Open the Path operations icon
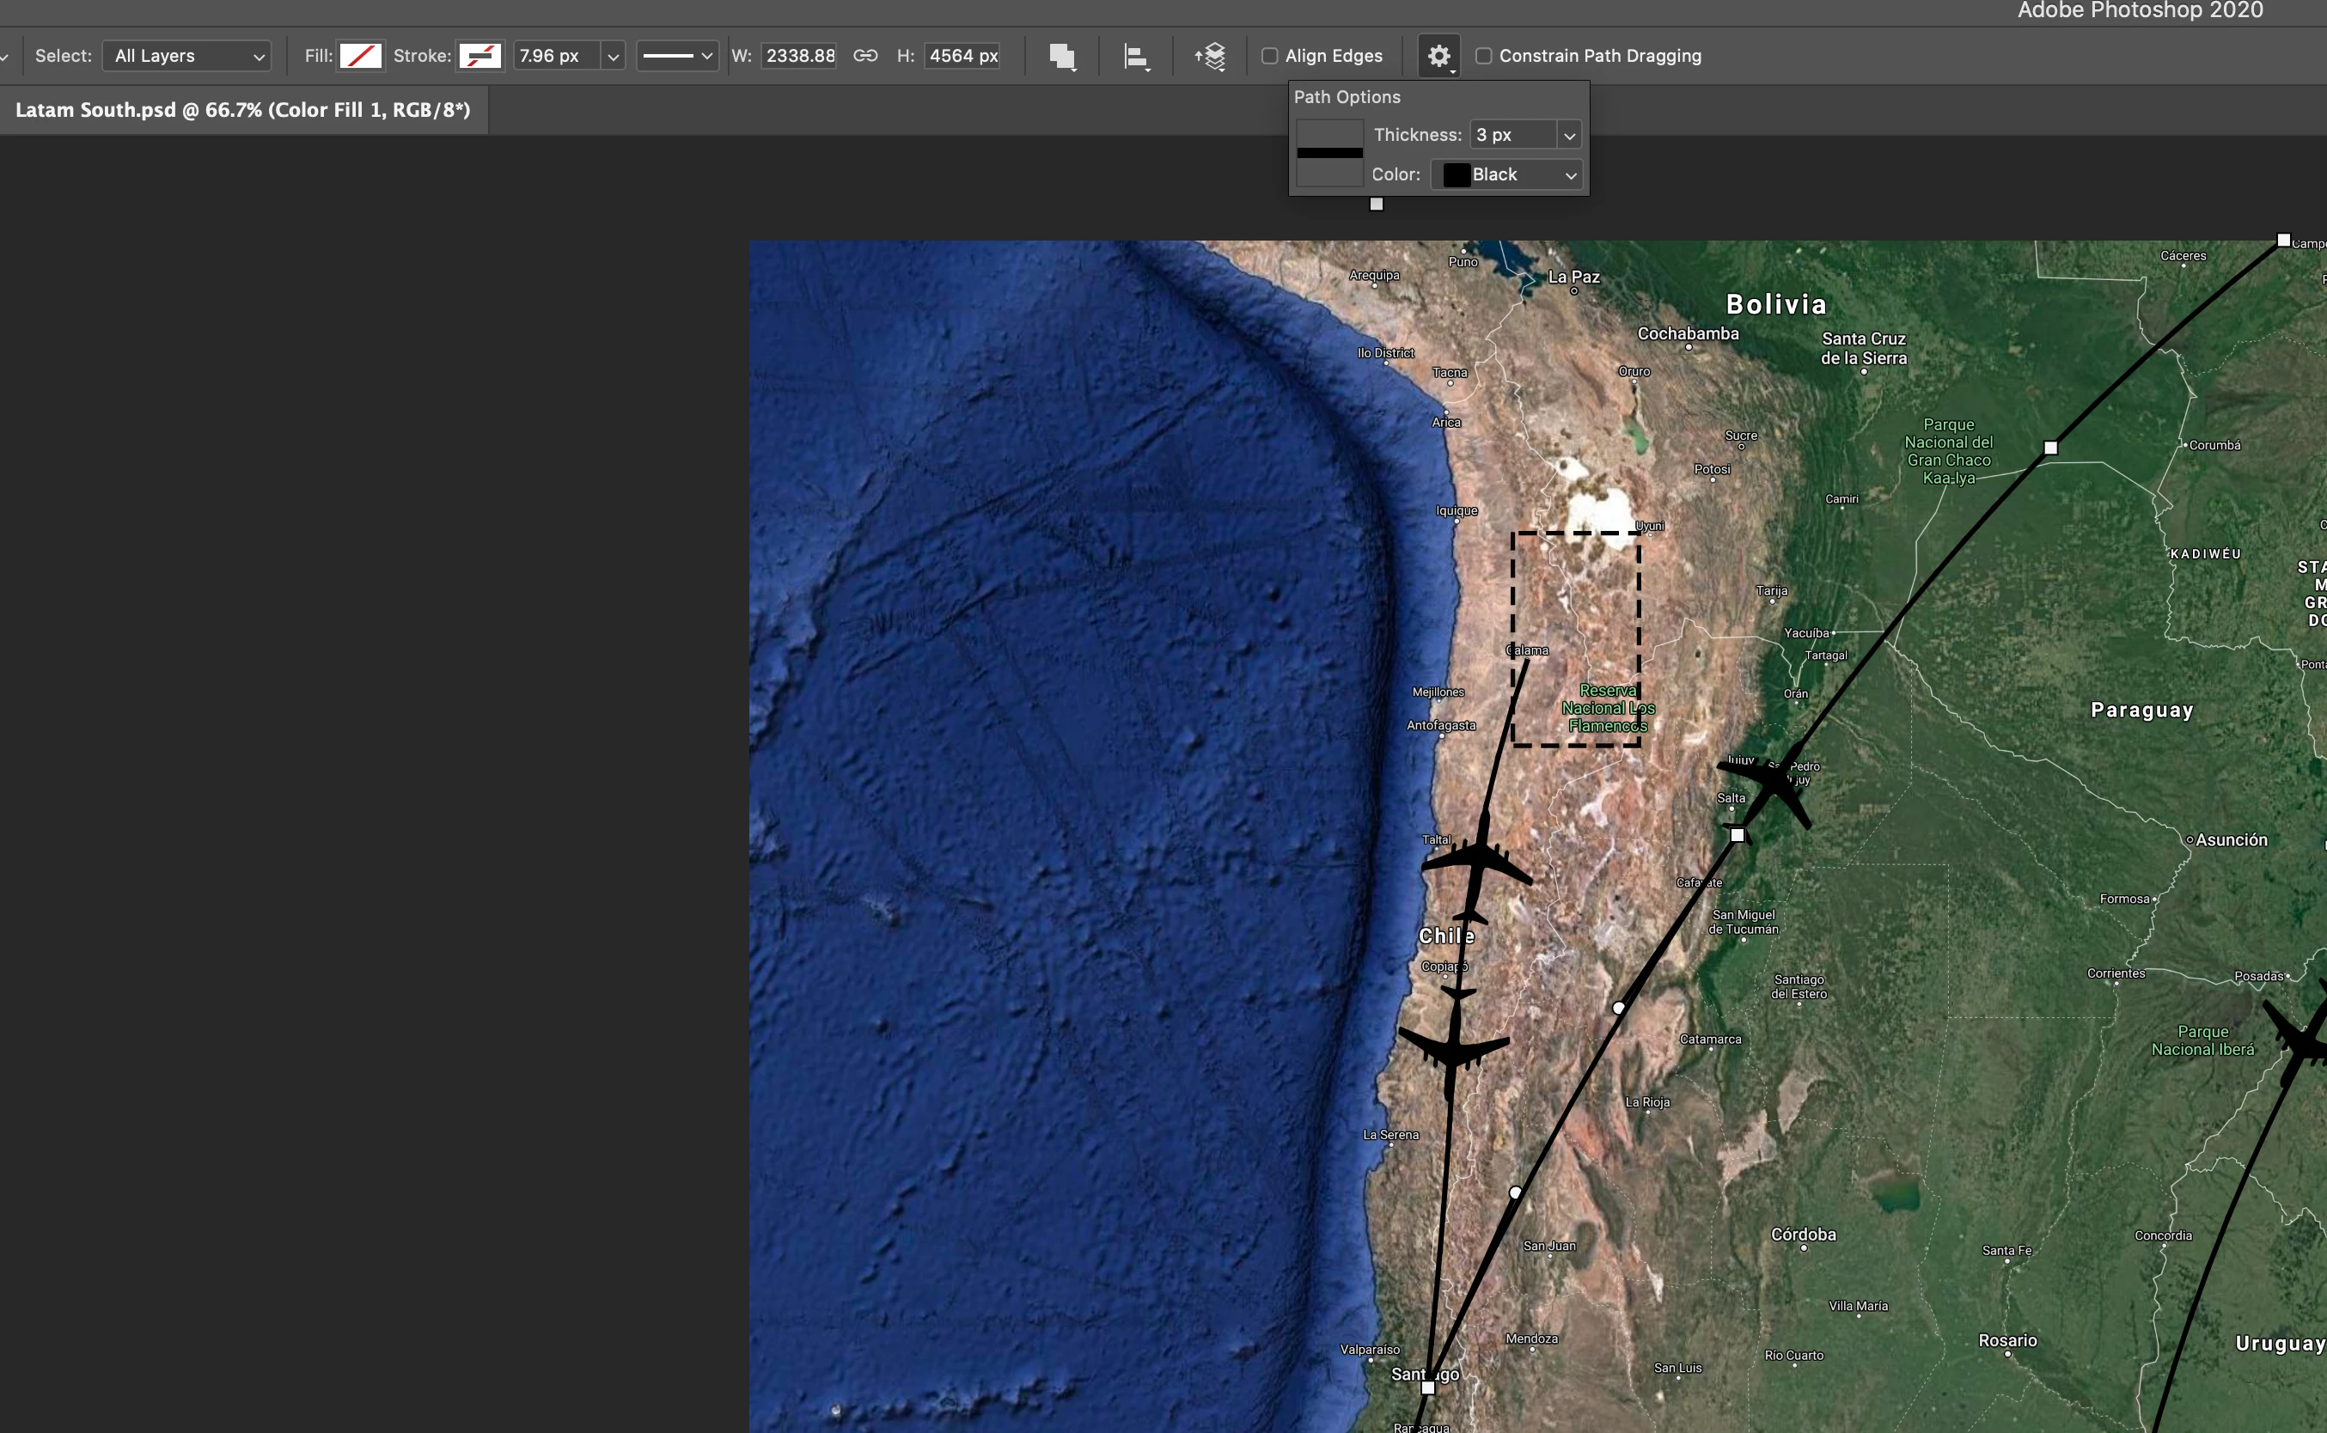The image size is (2327, 1433). (x=1063, y=57)
